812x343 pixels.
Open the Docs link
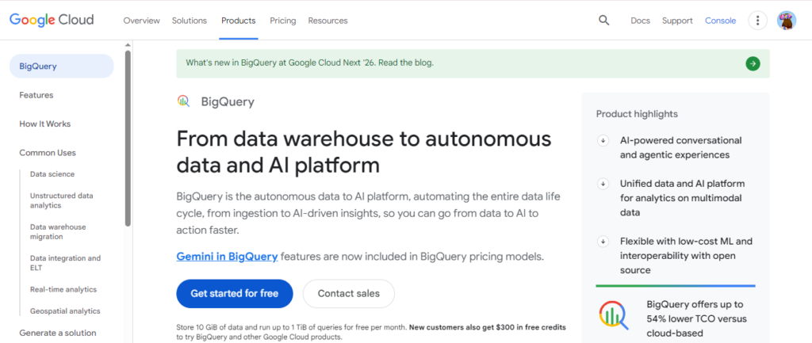[640, 21]
